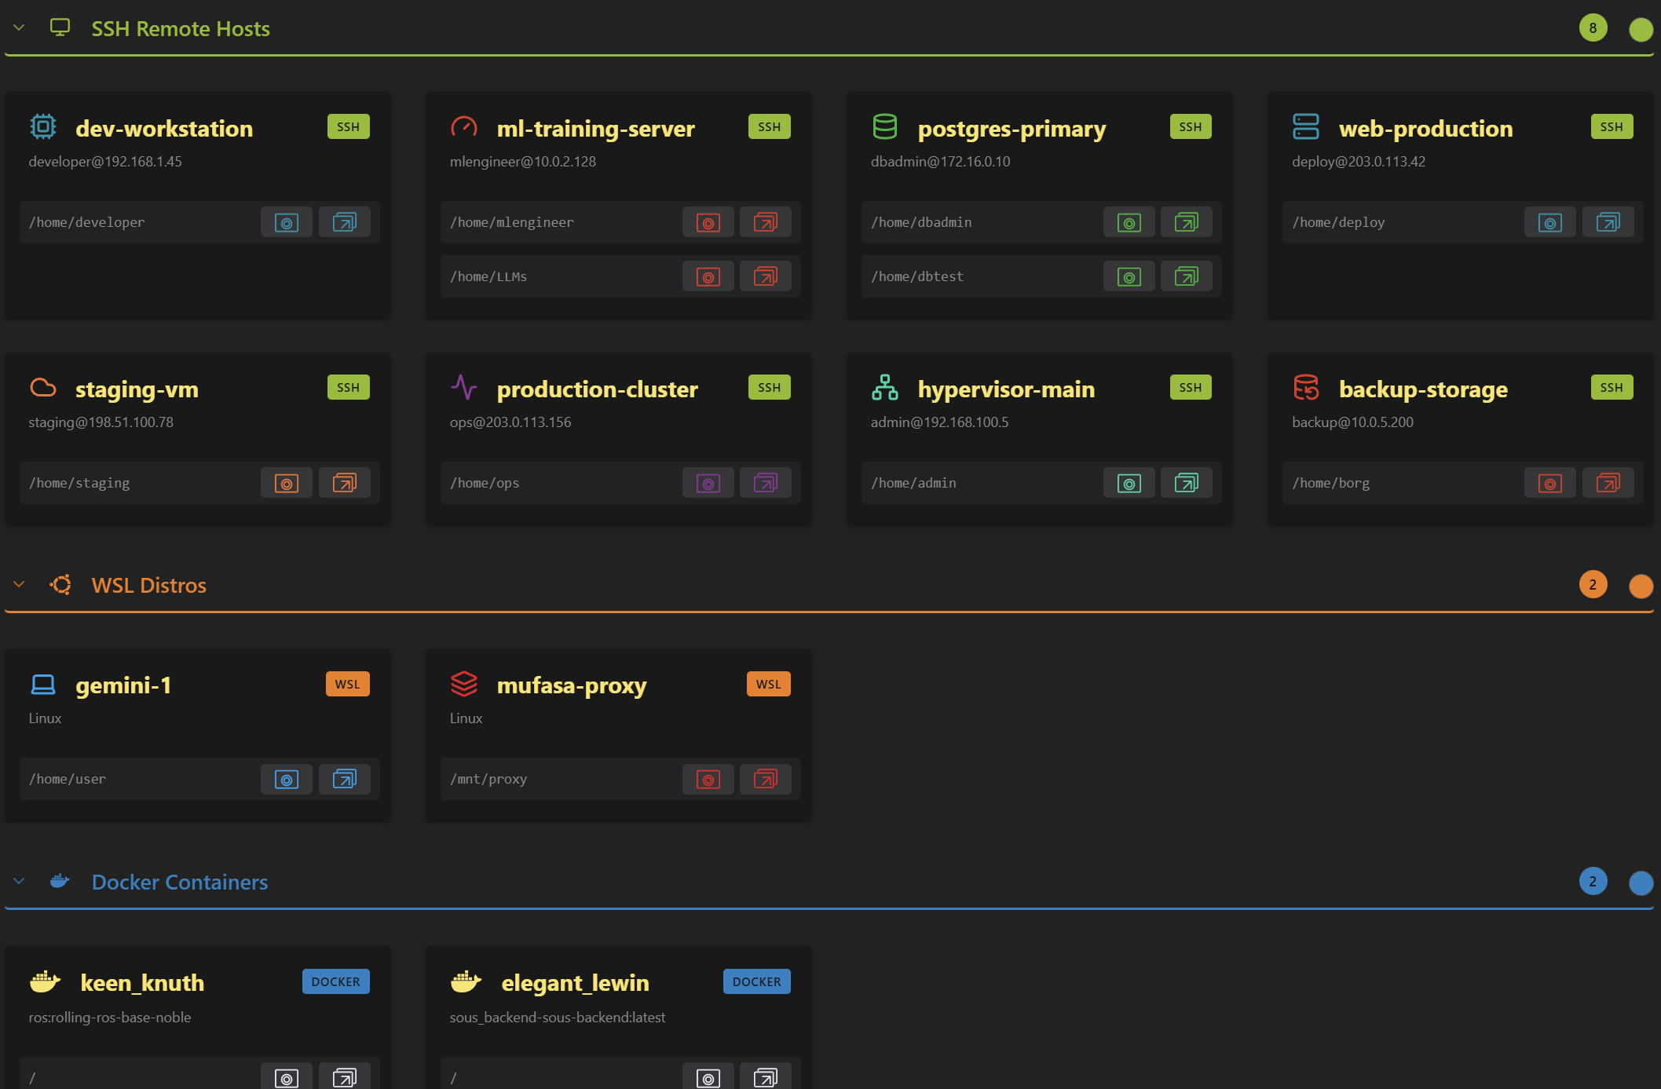Open /home/dbadmin in current window
Viewport: 1661px width, 1089px height.
(1129, 222)
